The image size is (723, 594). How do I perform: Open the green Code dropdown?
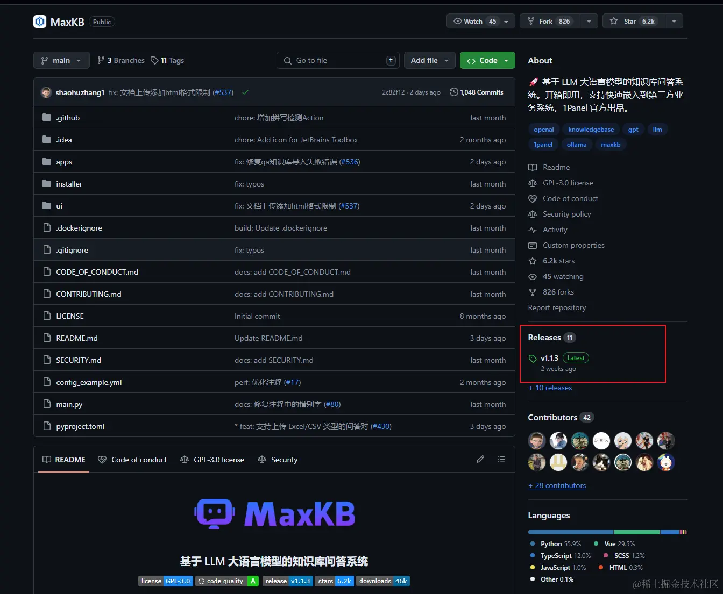[487, 60]
